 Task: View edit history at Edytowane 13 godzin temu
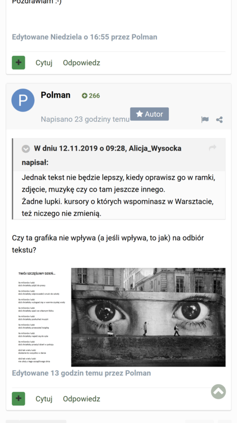[x=81, y=373]
